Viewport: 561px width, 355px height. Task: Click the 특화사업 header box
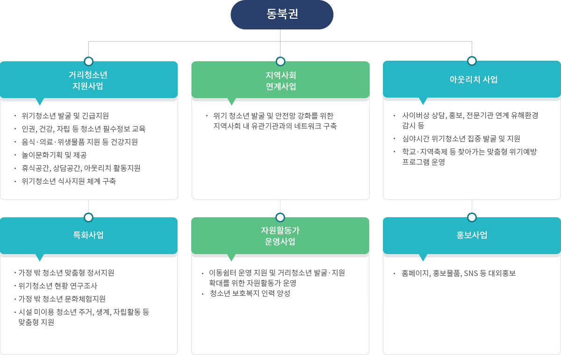[x=89, y=235]
